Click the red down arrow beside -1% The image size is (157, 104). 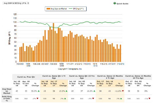[x=149, y=99]
